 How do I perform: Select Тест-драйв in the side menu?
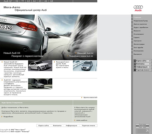pos(138,47)
